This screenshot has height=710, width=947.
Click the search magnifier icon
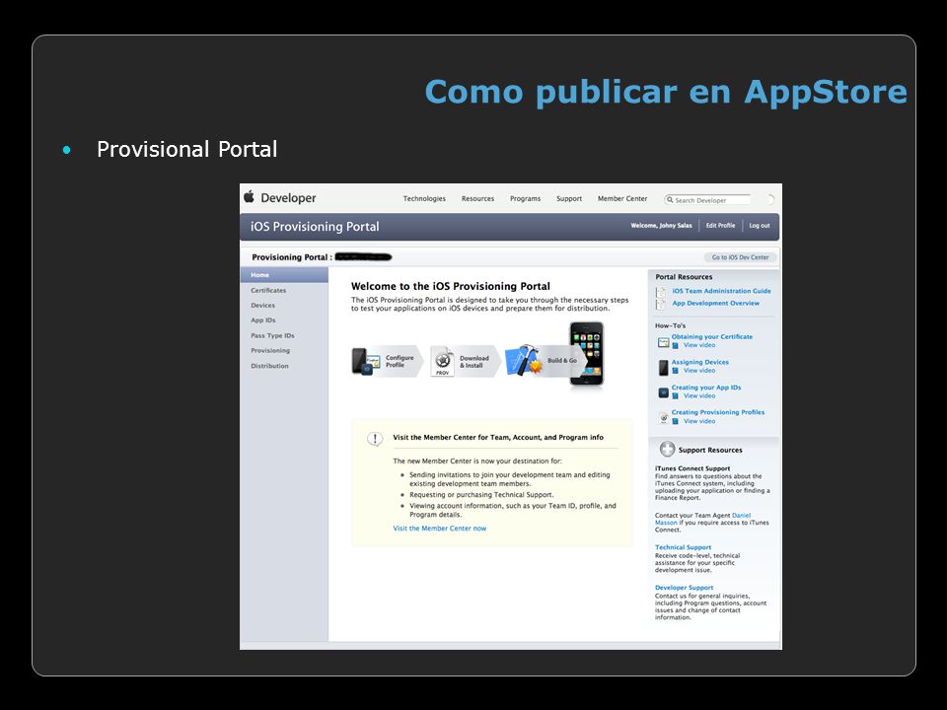[670, 200]
